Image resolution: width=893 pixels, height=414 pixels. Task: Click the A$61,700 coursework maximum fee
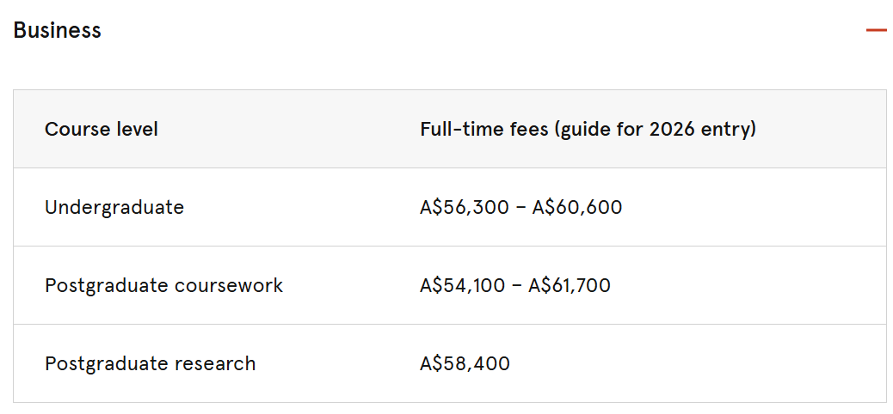coord(570,285)
